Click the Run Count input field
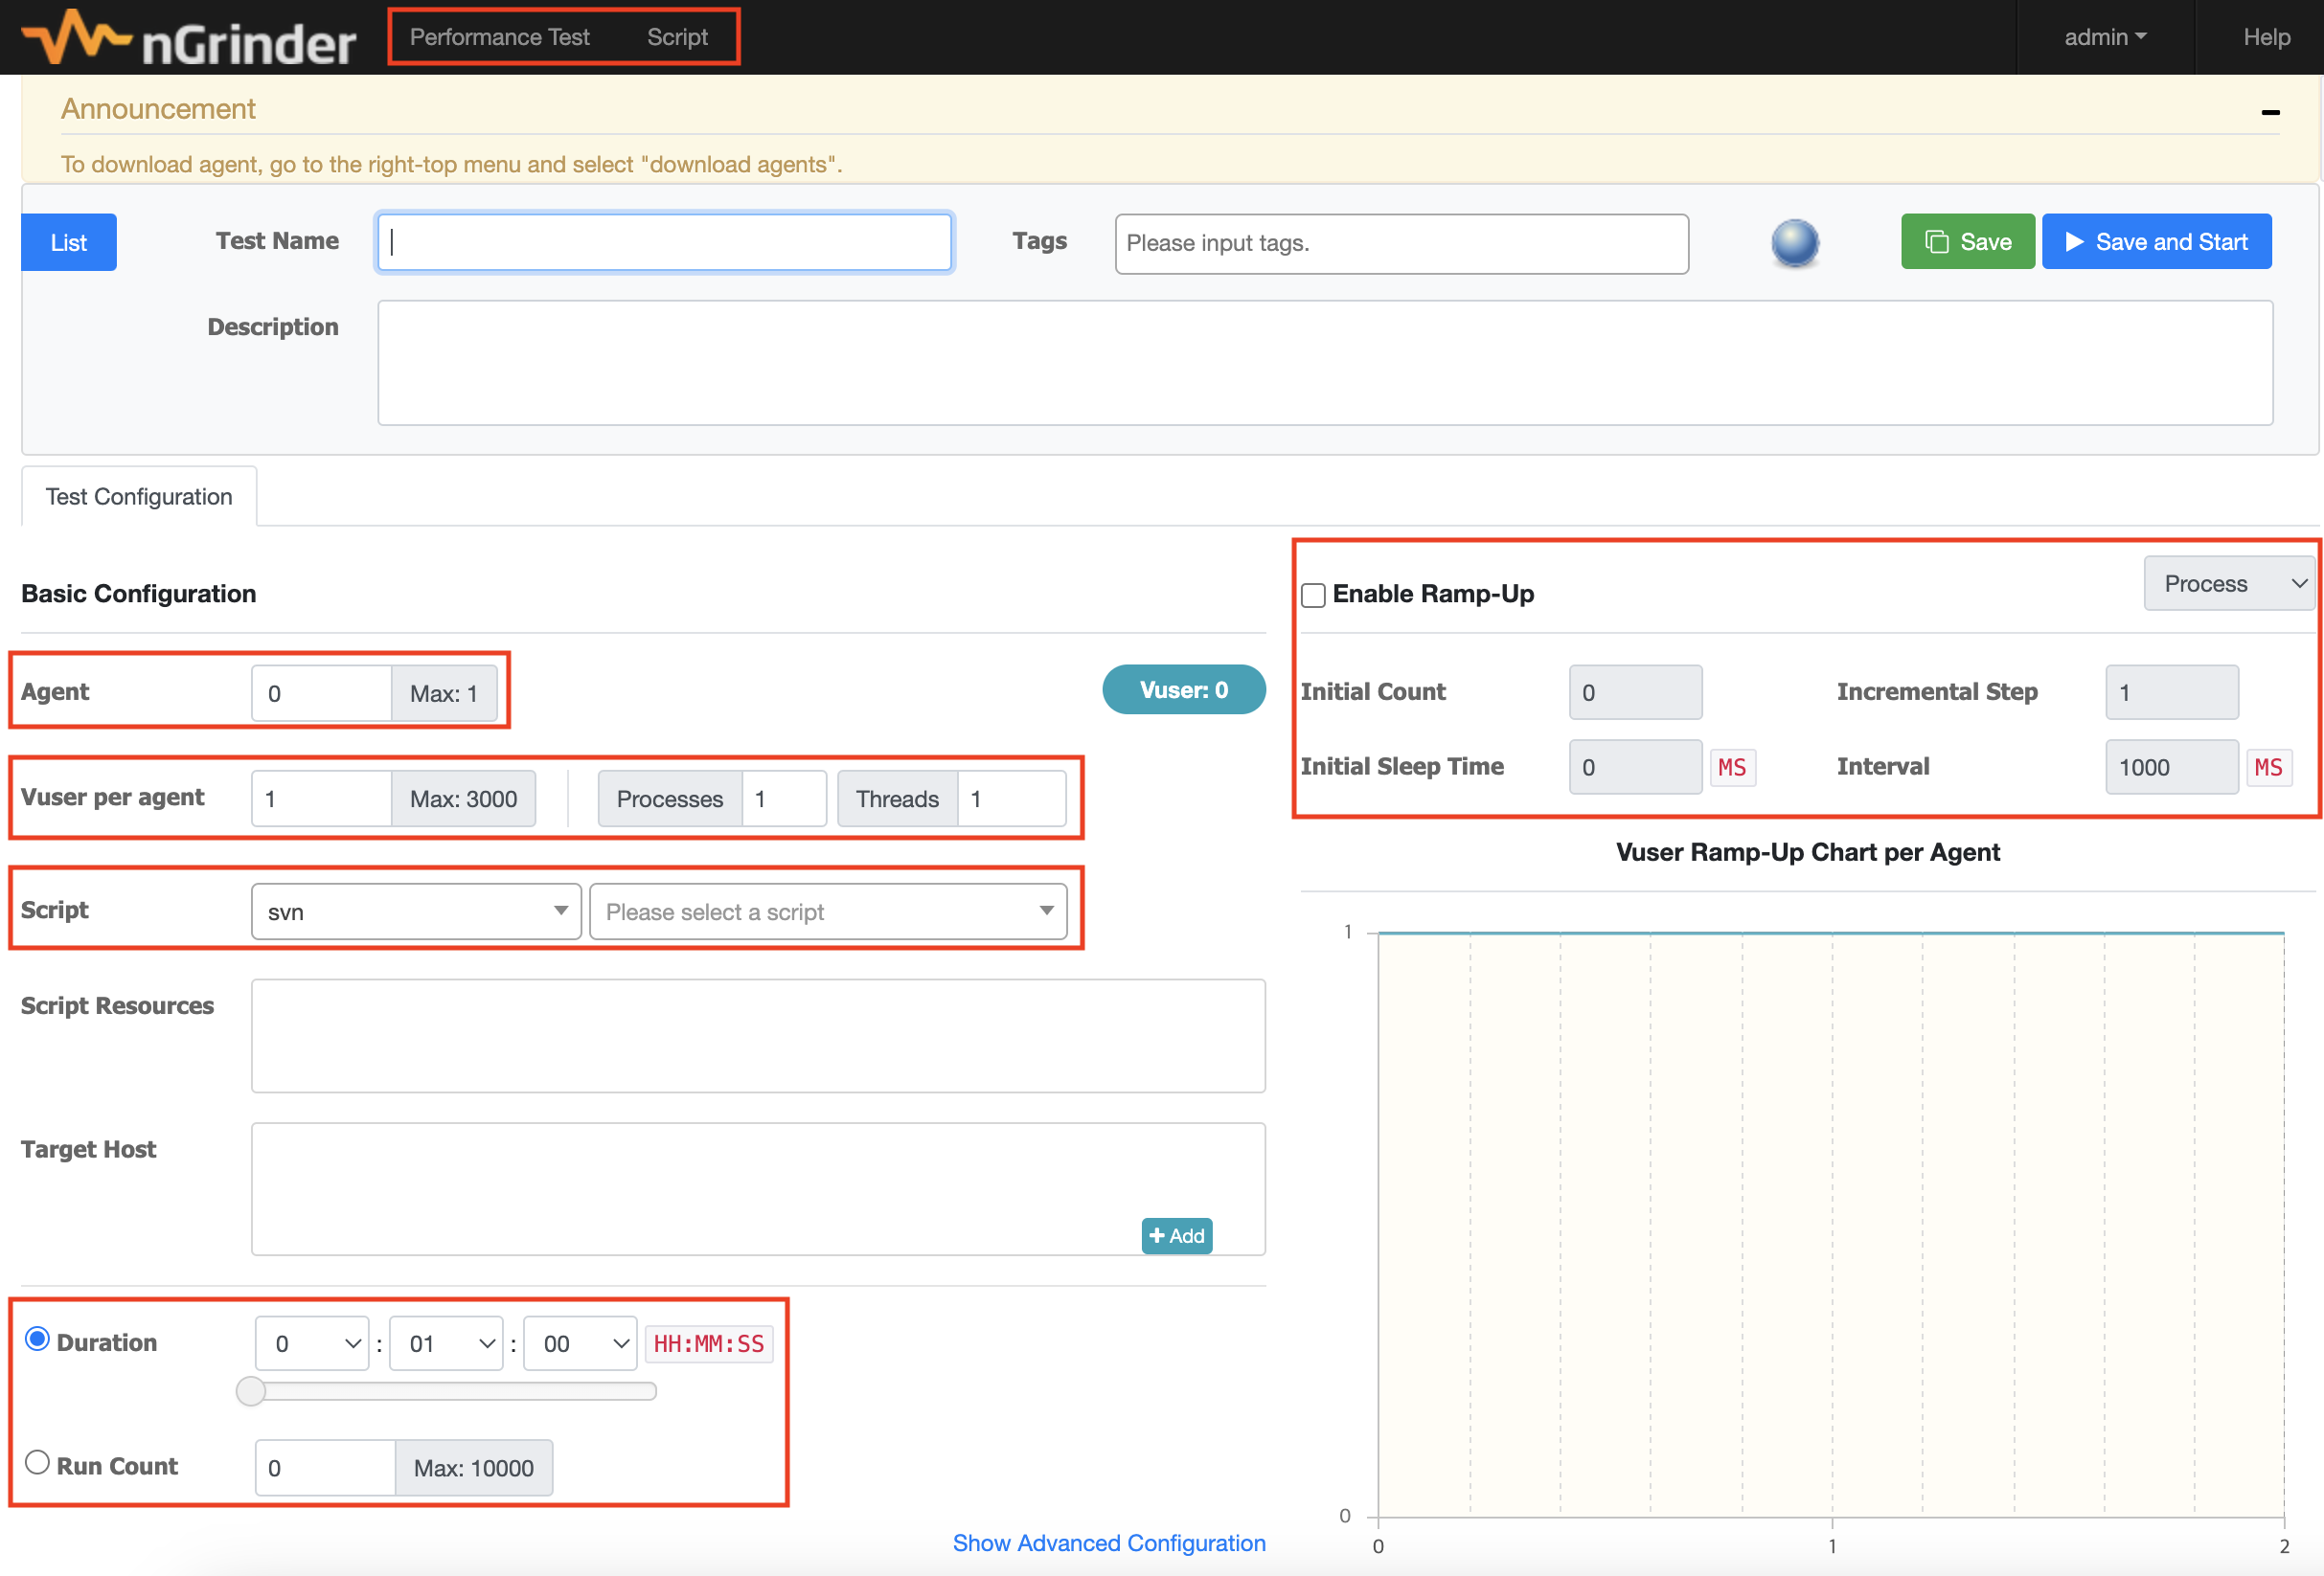 (325, 1468)
